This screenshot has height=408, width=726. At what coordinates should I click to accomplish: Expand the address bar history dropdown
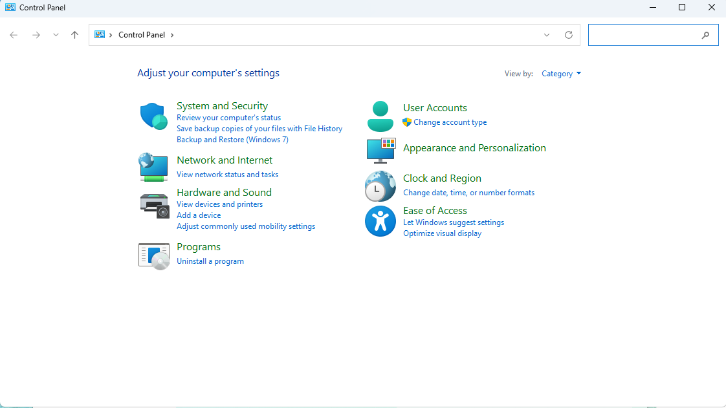546,34
